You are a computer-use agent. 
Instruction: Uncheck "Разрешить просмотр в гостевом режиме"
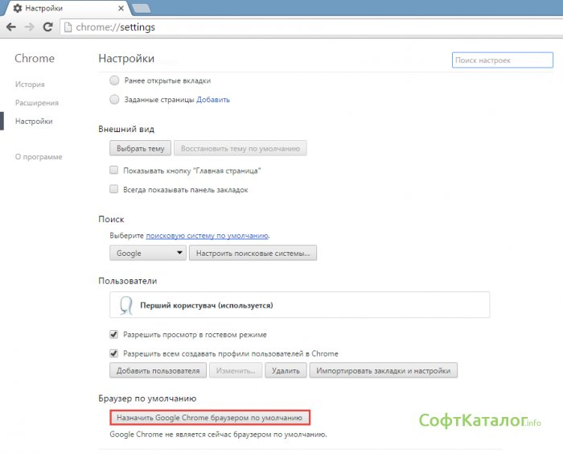(114, 334)
